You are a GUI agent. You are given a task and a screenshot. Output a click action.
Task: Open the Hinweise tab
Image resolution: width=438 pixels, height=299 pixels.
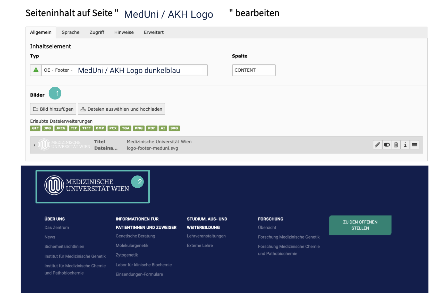pos(124,32)
